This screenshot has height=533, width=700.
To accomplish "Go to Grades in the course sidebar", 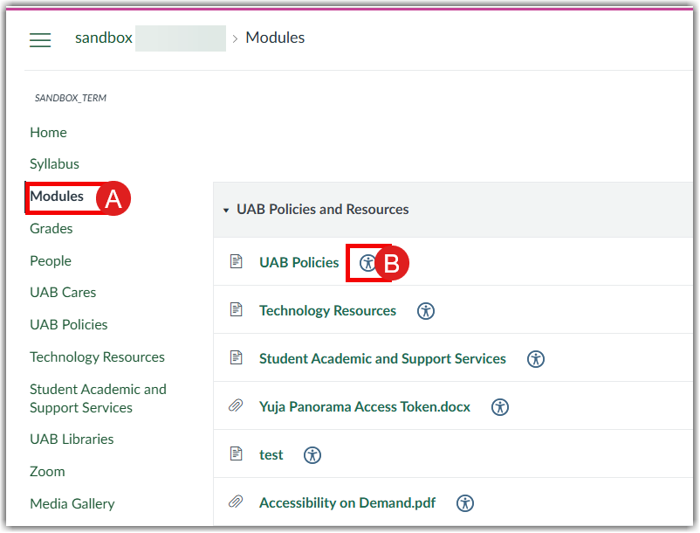I will 51,229.
